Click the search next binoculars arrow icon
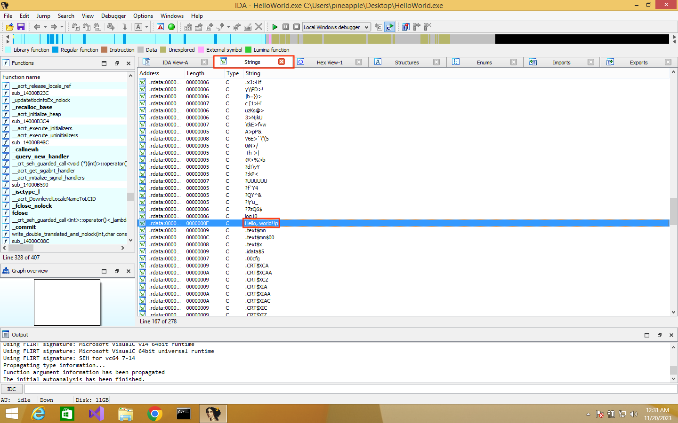 (111, 27)
